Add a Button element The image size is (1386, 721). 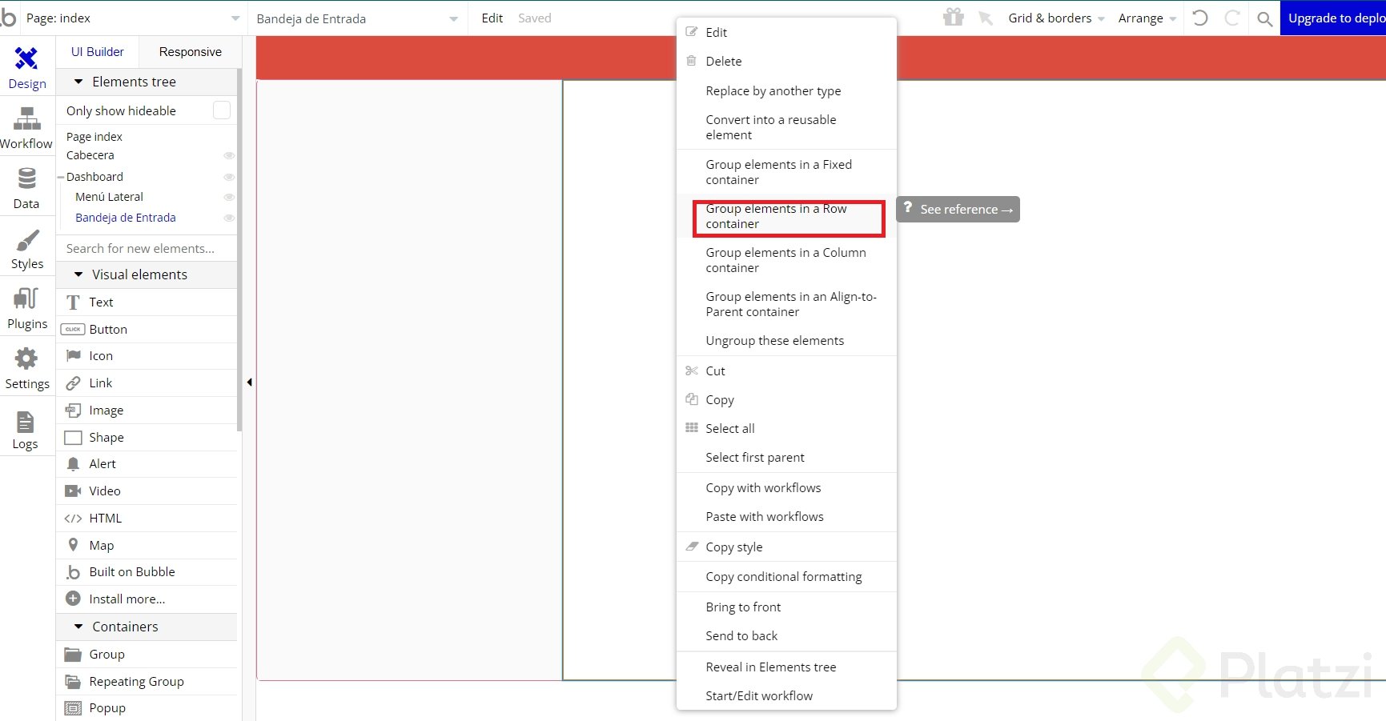[147, 329]
